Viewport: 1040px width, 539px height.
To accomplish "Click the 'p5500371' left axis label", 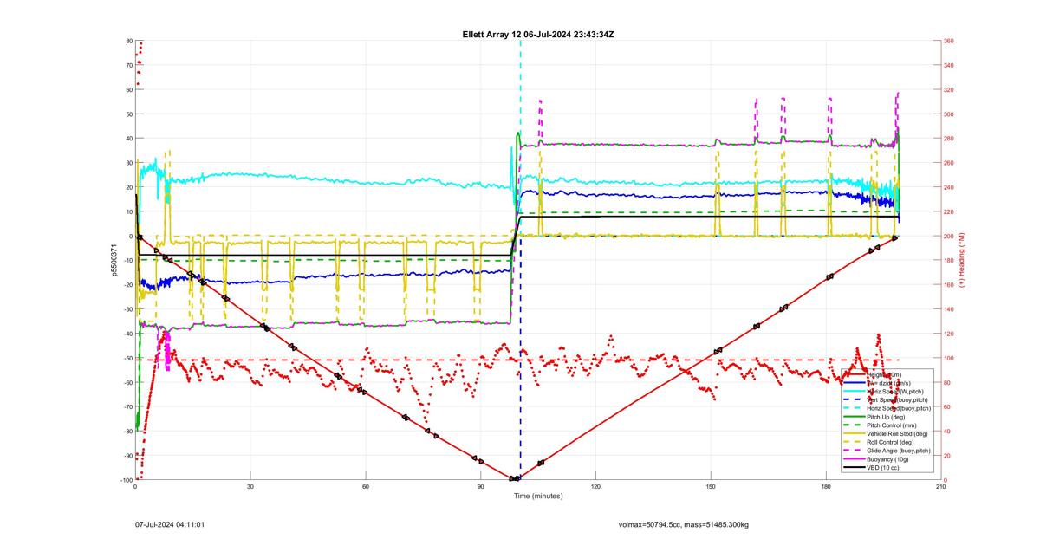I will coord(113,260).
